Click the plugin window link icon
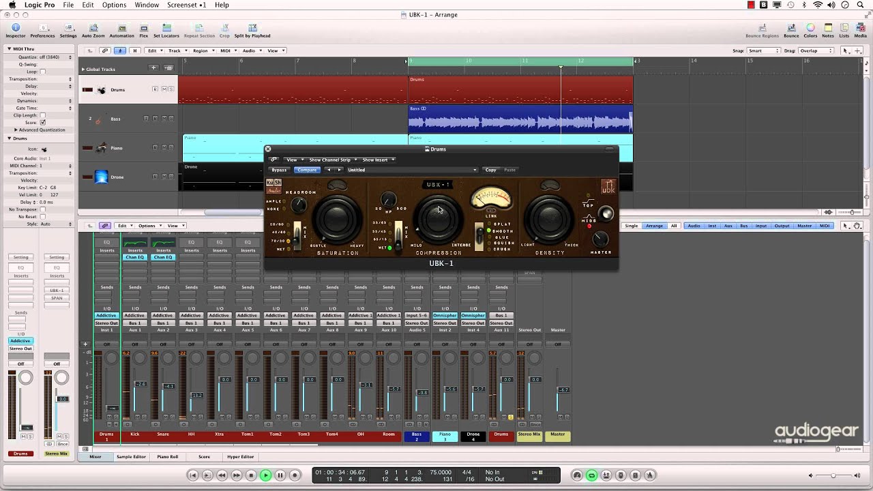 (x=273, y=160)
